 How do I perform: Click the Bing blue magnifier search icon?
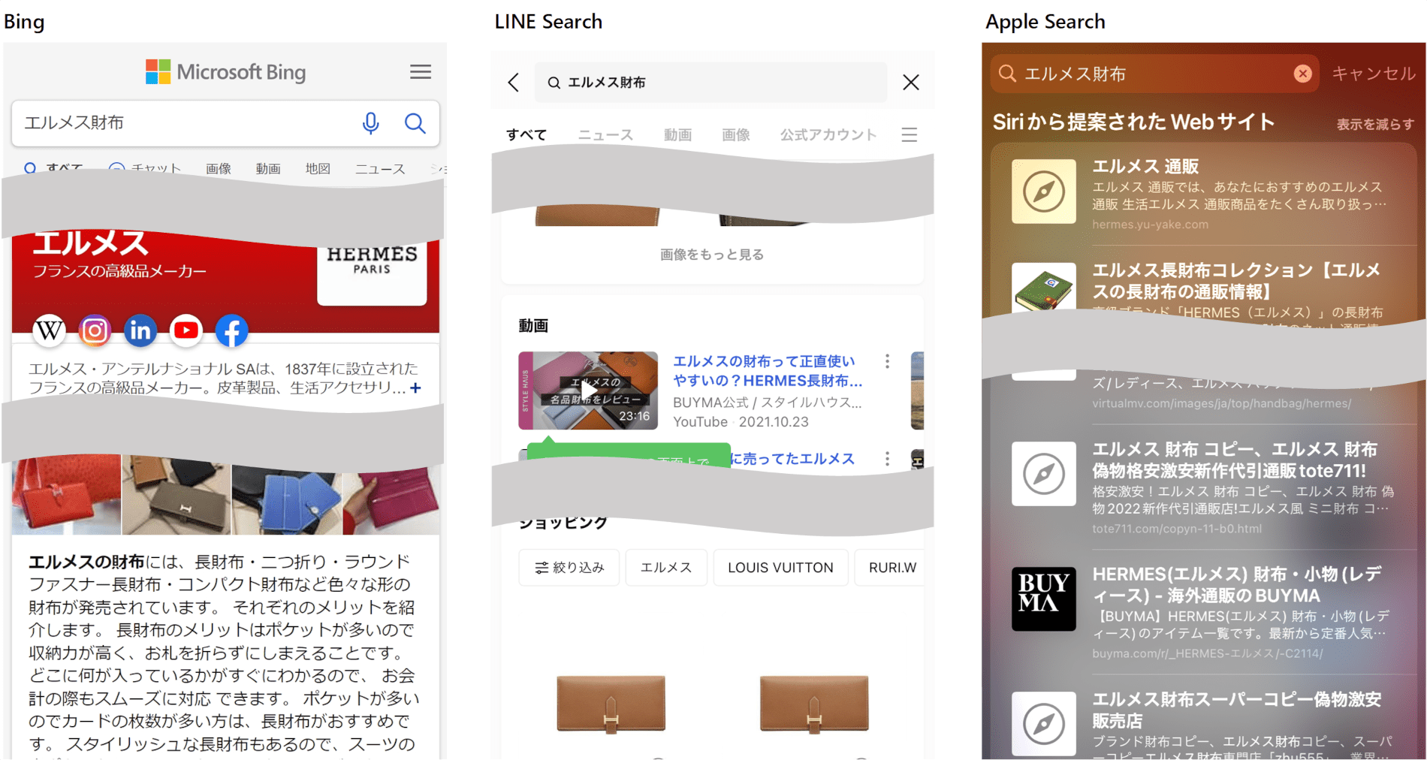(415, 123)
